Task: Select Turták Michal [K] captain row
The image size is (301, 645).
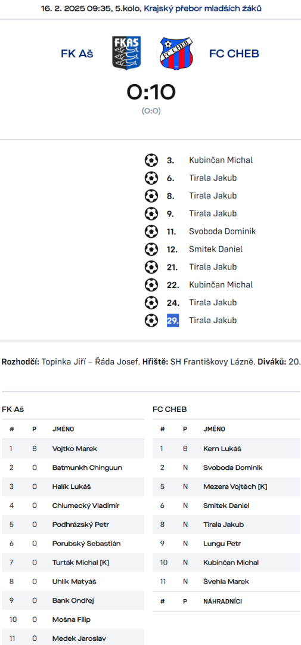Action: 73,562
